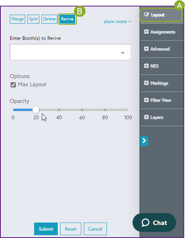Set opacity slider to the 40 mark
185x238 pixels.
click(59, 110)
